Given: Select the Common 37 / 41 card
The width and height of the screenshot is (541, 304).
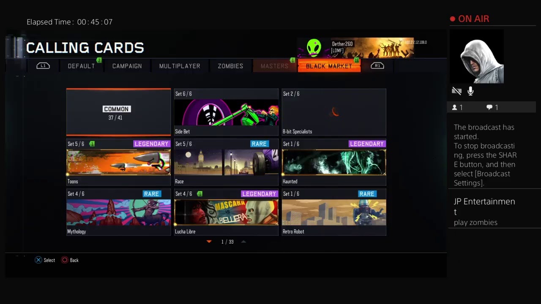Looking at the screenshot, I should pyautogui.click(x=118, y=112).
